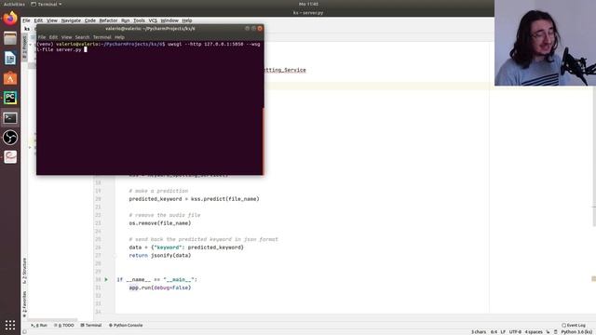Open the Python Console tool tab

coord(126,325)
